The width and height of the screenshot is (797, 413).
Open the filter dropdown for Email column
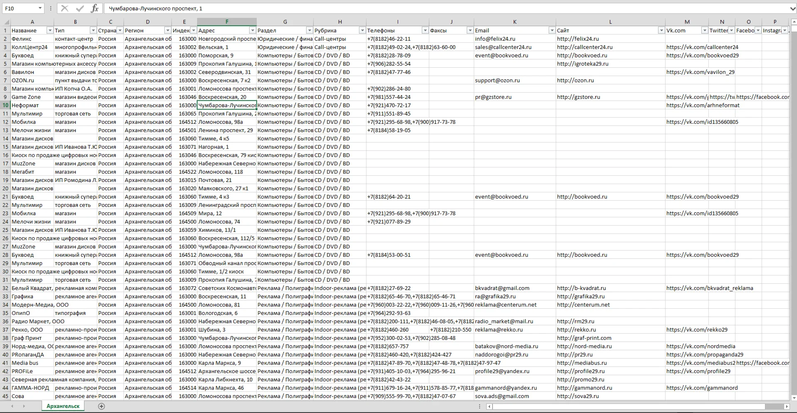tap(552, 30)
